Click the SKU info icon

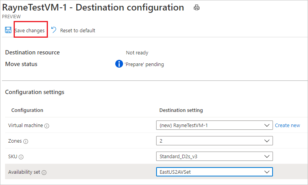[x=21, y=157]
